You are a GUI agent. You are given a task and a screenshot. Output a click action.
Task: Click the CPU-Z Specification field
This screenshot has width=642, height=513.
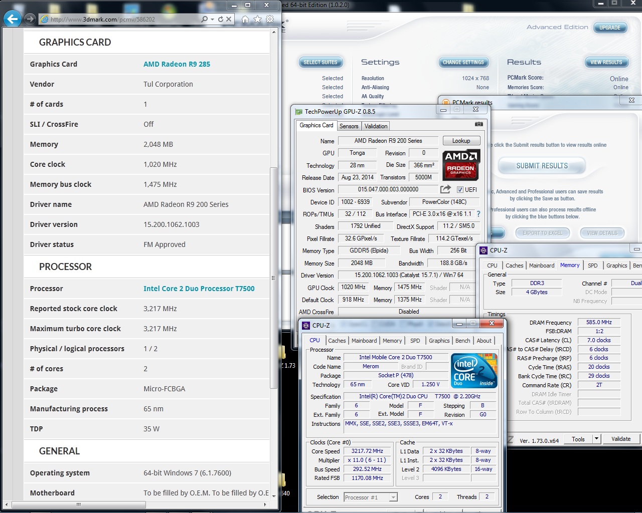(420, 396)
